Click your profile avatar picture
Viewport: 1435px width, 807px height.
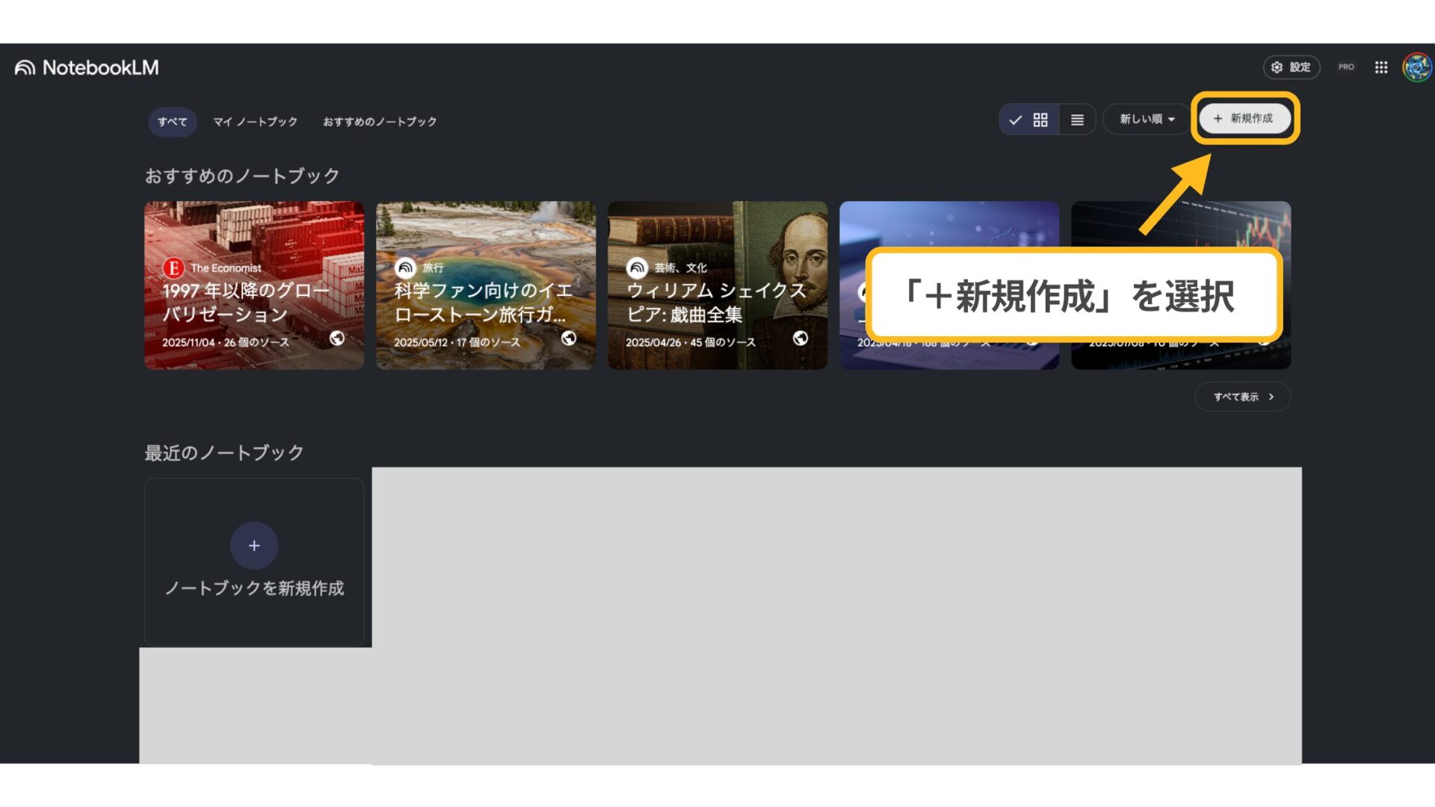tap(1416, 67)
